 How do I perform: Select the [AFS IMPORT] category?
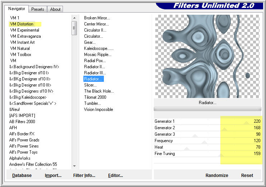pos(22,115)
